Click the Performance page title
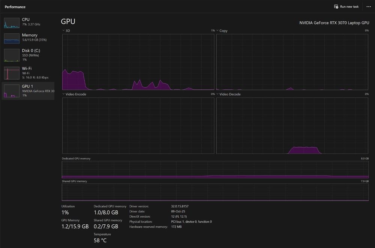 tap(15, 7)
